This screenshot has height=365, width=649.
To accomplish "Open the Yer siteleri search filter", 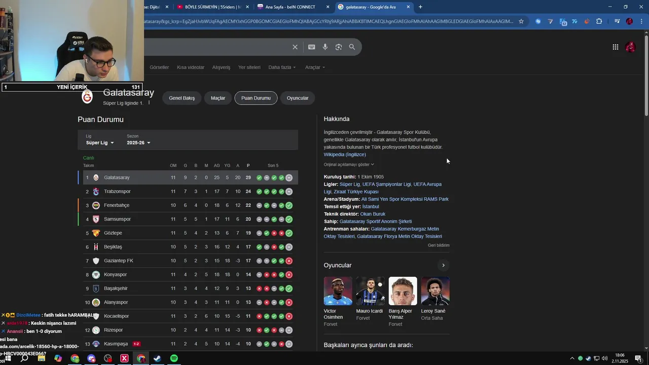I will click(249, 67).
